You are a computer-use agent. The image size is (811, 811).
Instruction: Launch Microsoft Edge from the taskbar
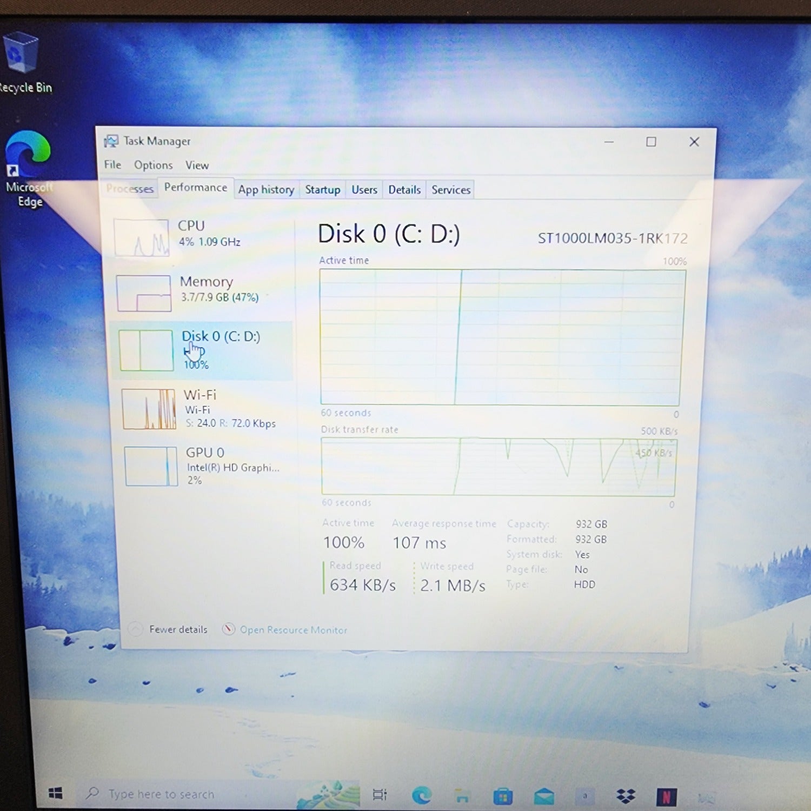click(422, 795)
